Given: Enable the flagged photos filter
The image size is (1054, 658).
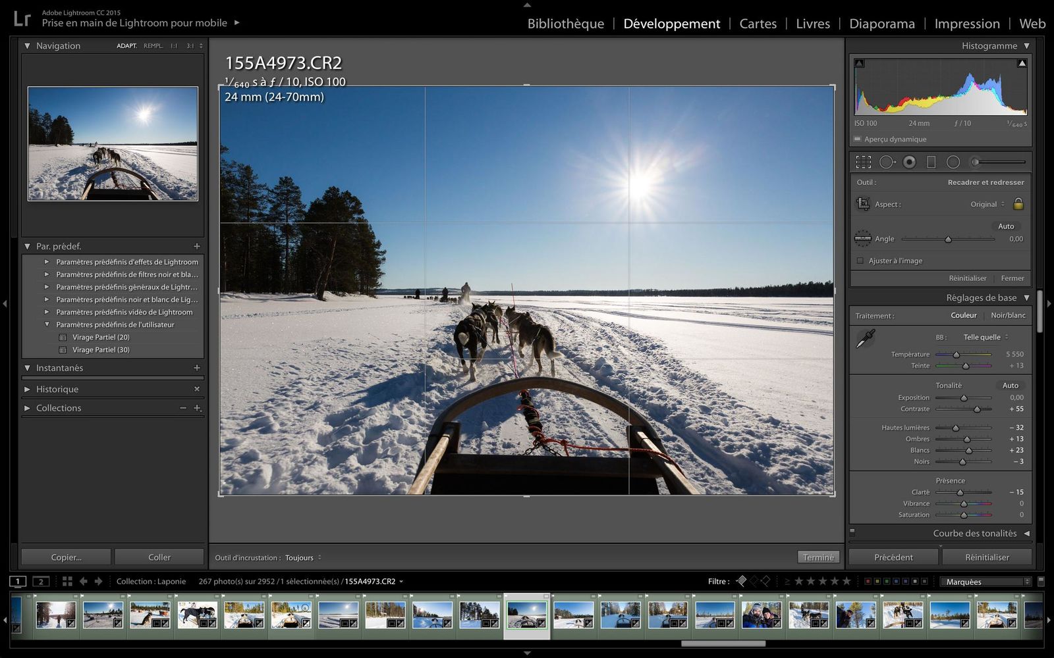Looking at the screenshot, I should pyautogui.click(x=742, y=581).
